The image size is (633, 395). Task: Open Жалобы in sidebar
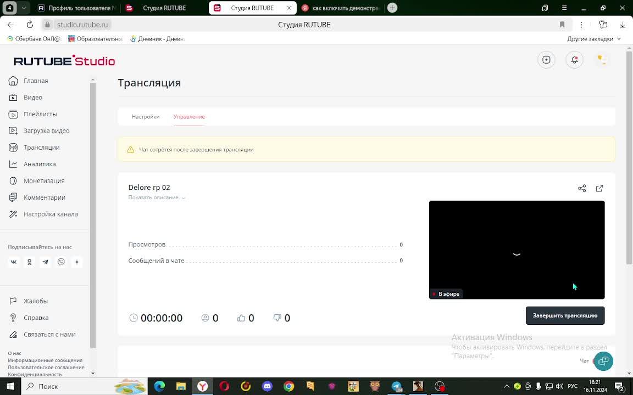coord(28,301)
